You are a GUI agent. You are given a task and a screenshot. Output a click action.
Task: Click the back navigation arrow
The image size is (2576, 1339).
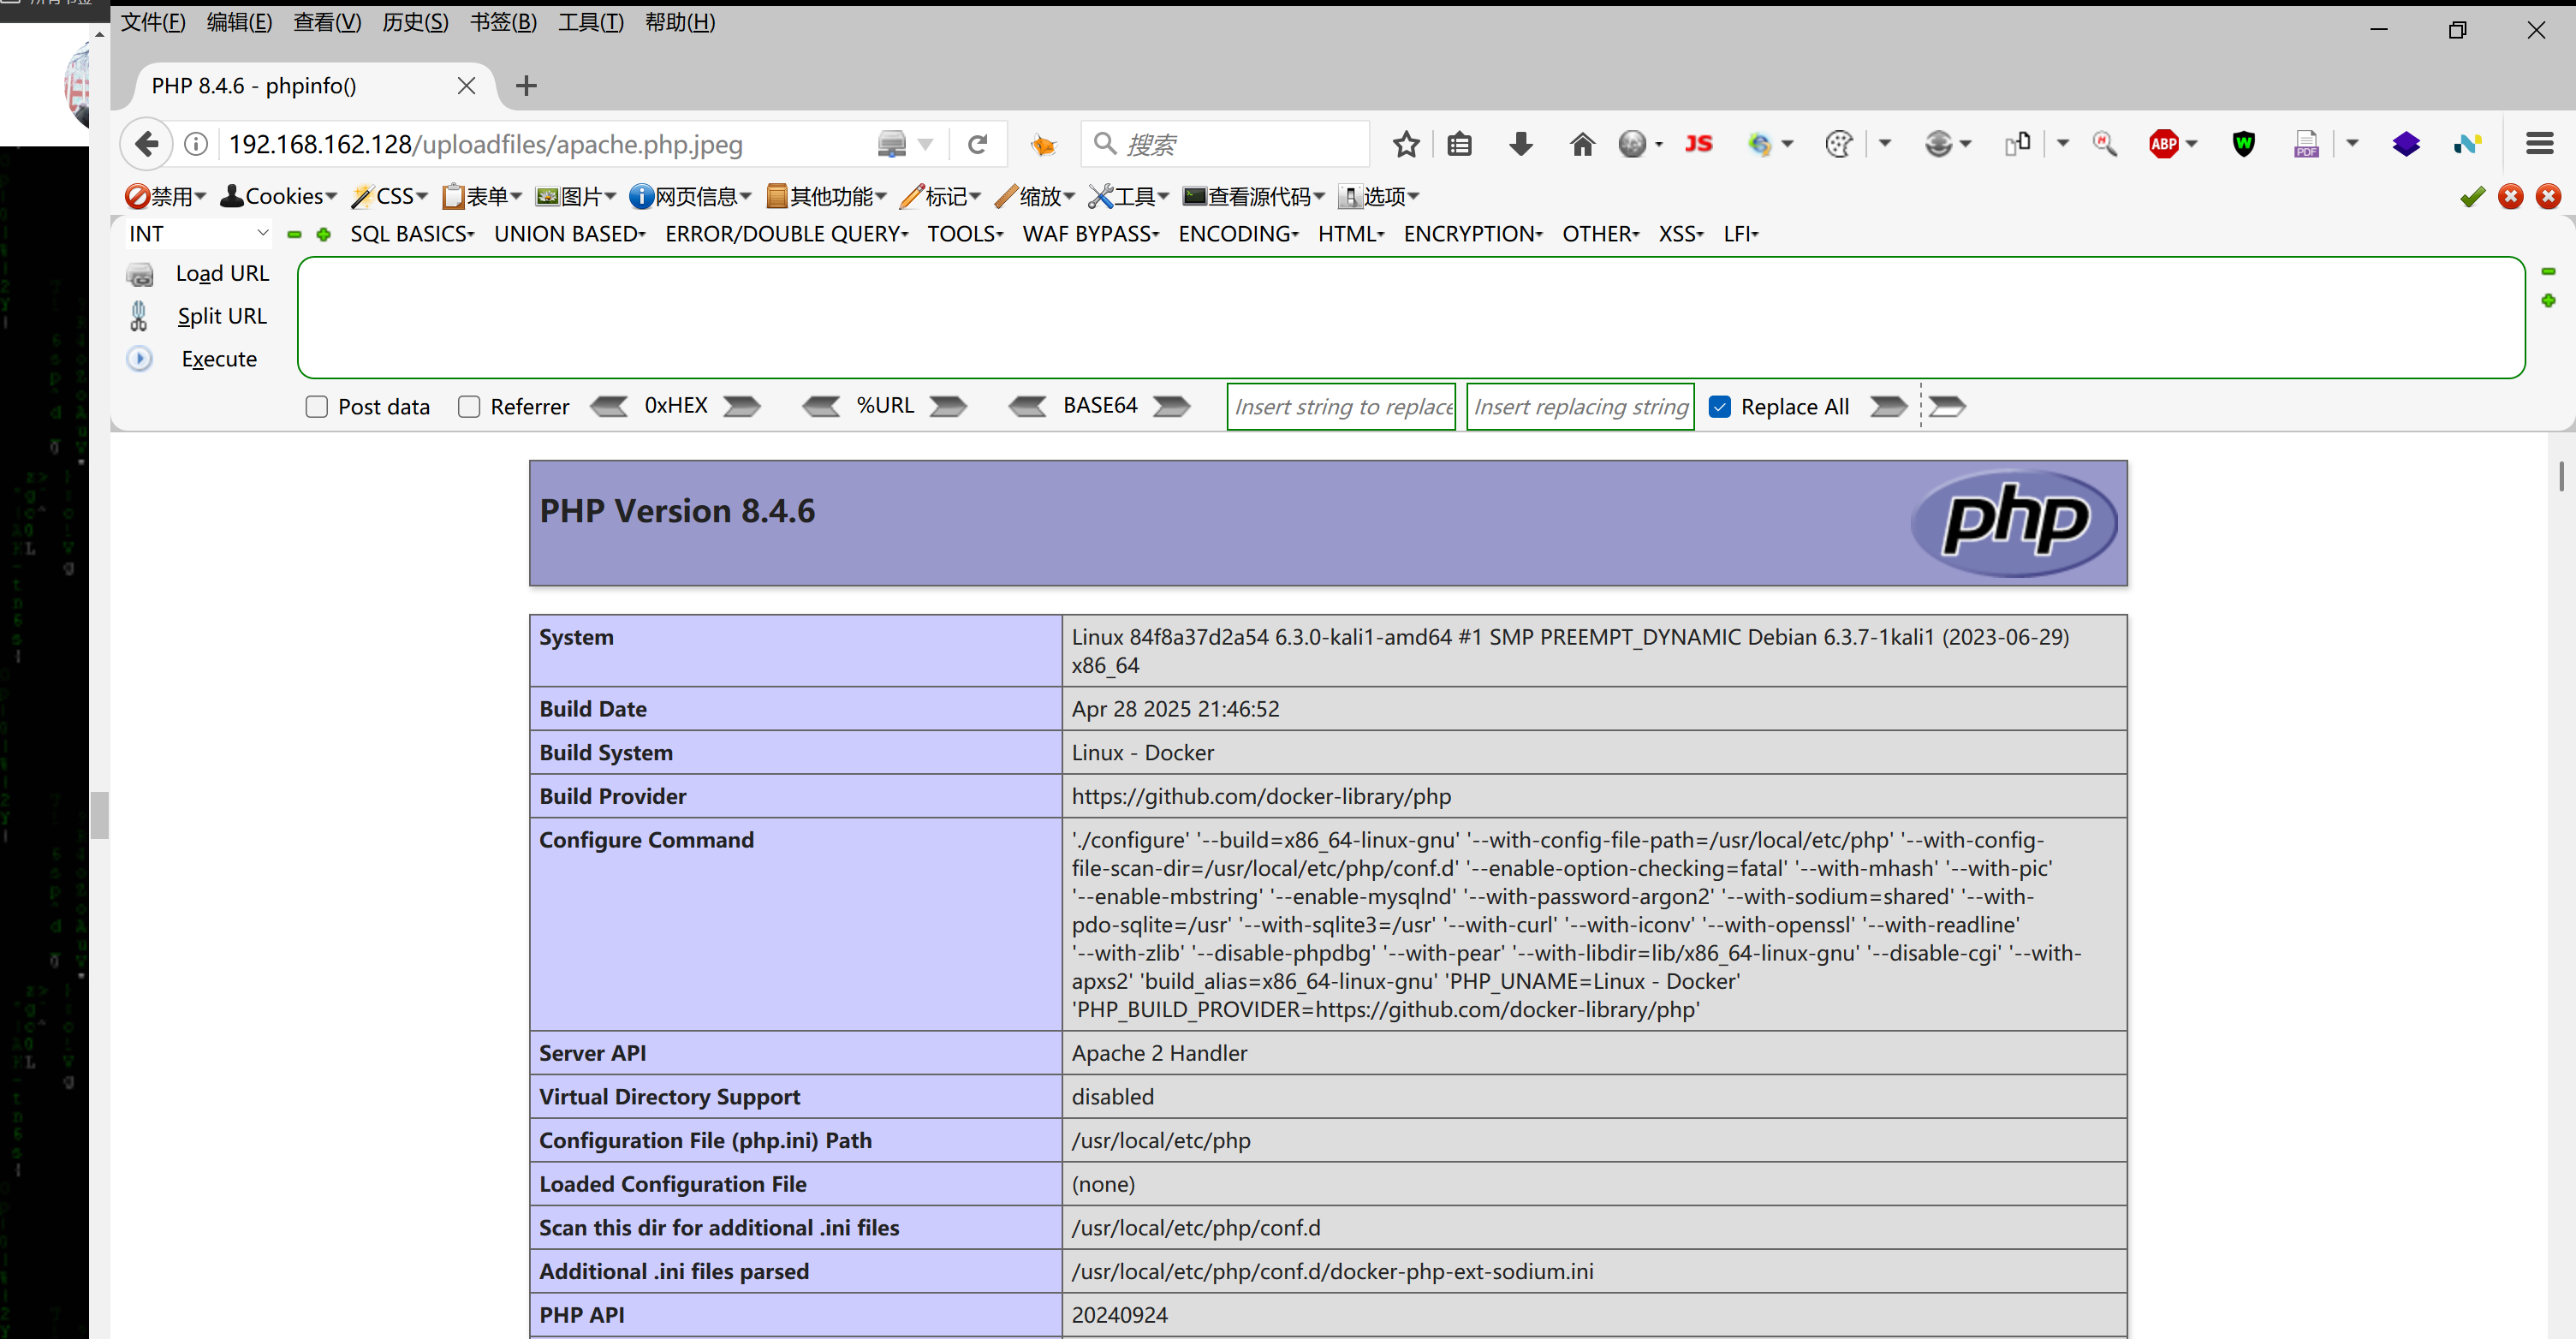(x=147, y=144)
